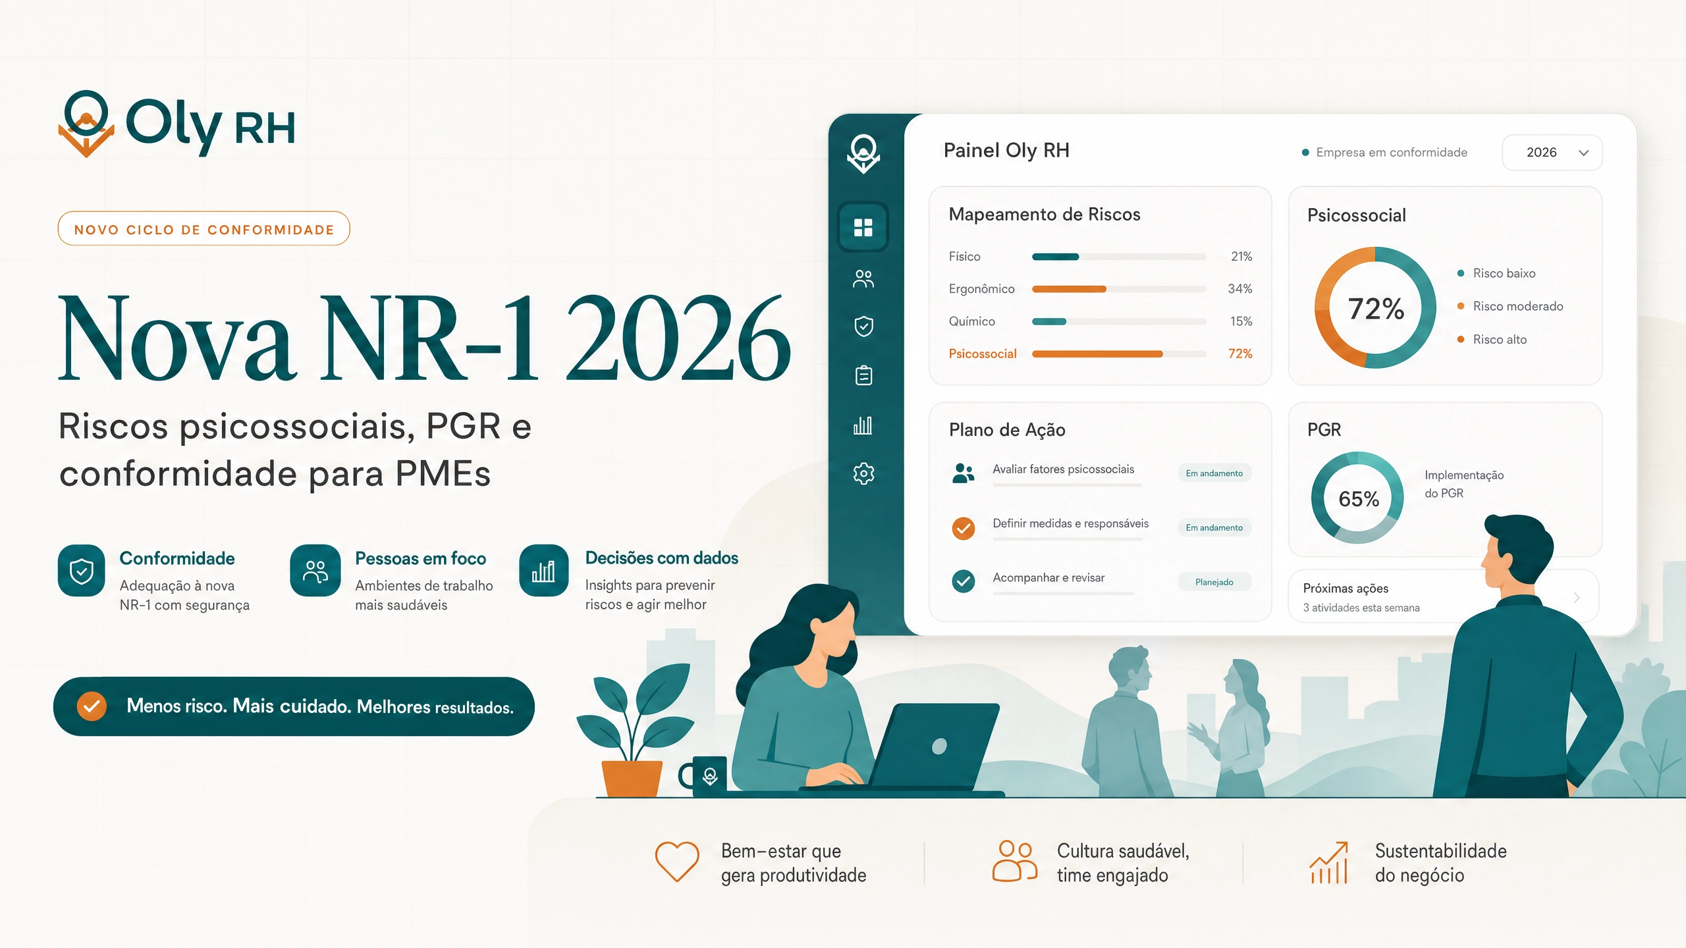The width and height of the screenshot is (1686, 948).
Task: Click the Painel Oly RH title
Action: [x=1006, y=151]
